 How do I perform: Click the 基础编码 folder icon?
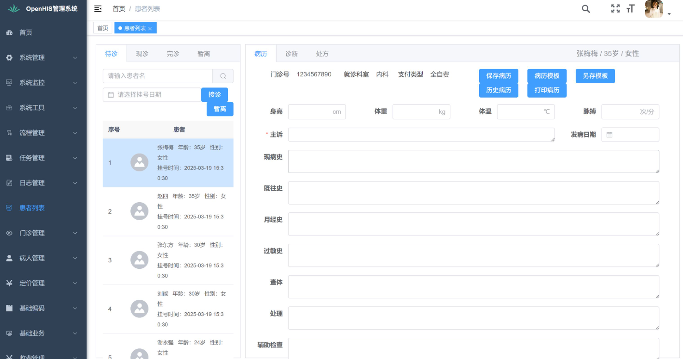[9, 308]
